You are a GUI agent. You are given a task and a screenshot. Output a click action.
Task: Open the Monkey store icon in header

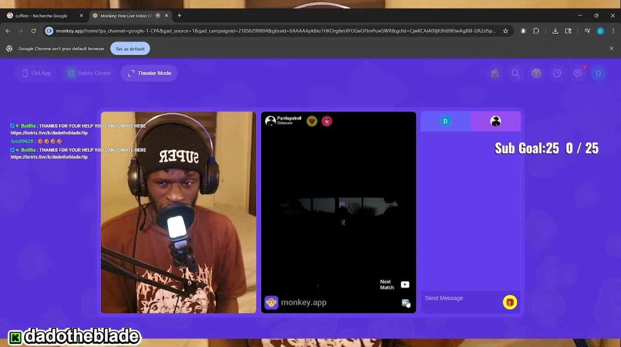(x=495, y=73)
